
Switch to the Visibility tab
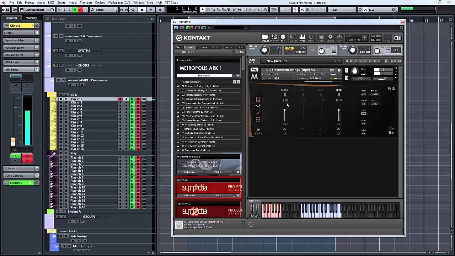[31, 18]
